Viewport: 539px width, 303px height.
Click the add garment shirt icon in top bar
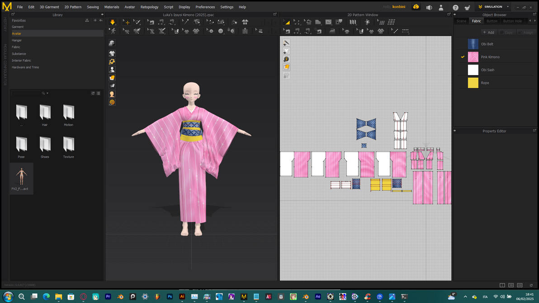467,7
